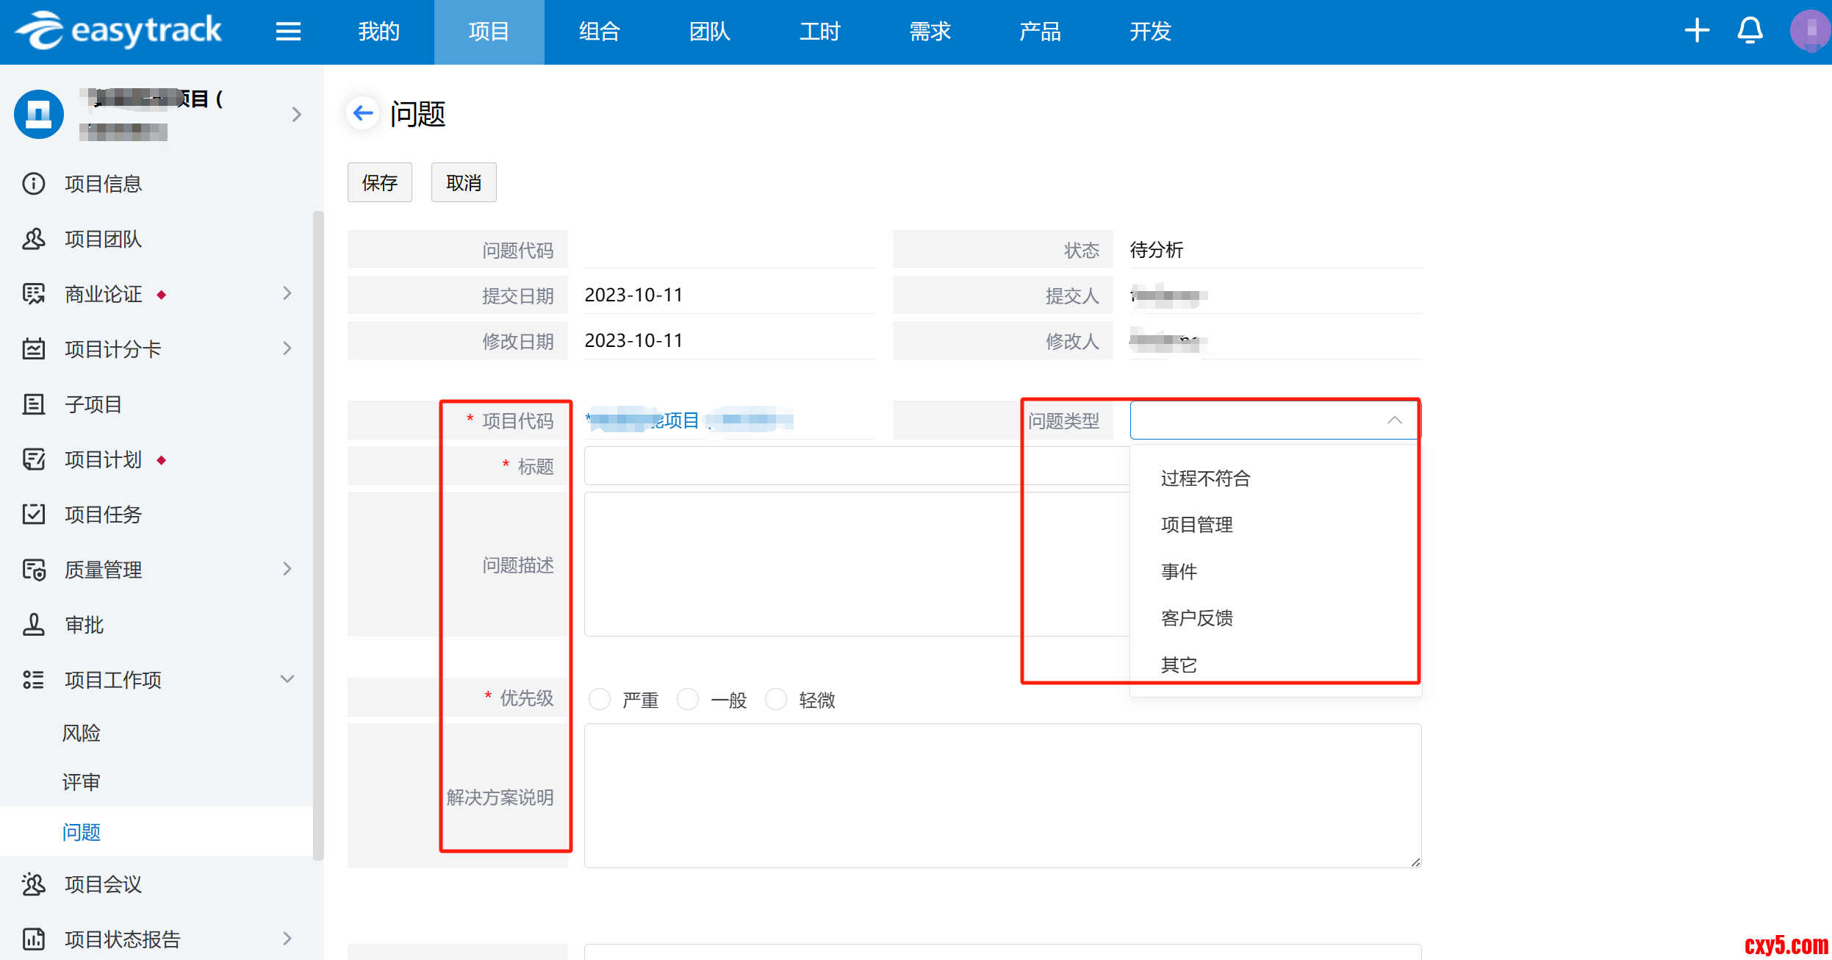The width and height of the screenshot is (1832, 960).
Task: Click the 项目团队 sidebar icon
Action: coord(34,239)
